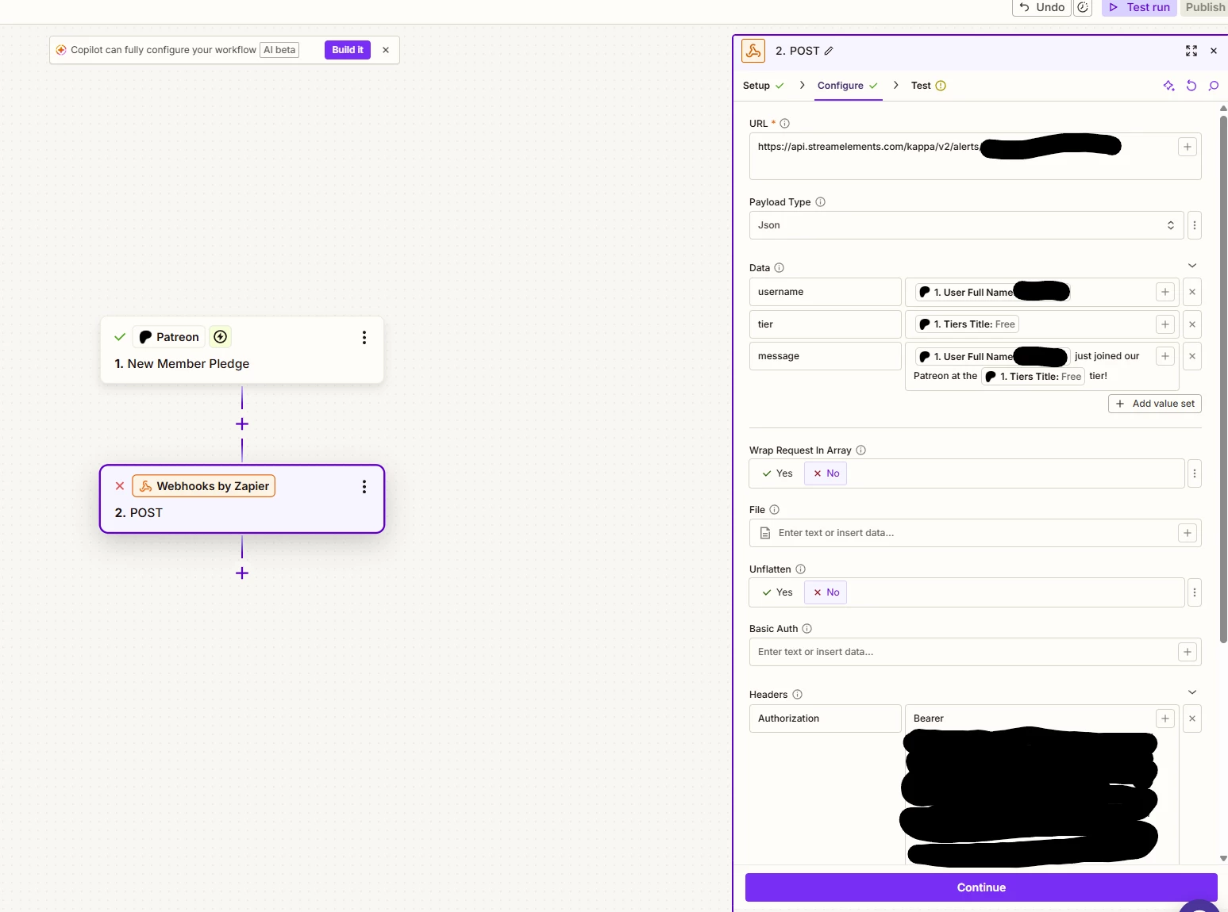1228x912 pixels.
Task: Go to the Setup tab
Action: point(763,86)
